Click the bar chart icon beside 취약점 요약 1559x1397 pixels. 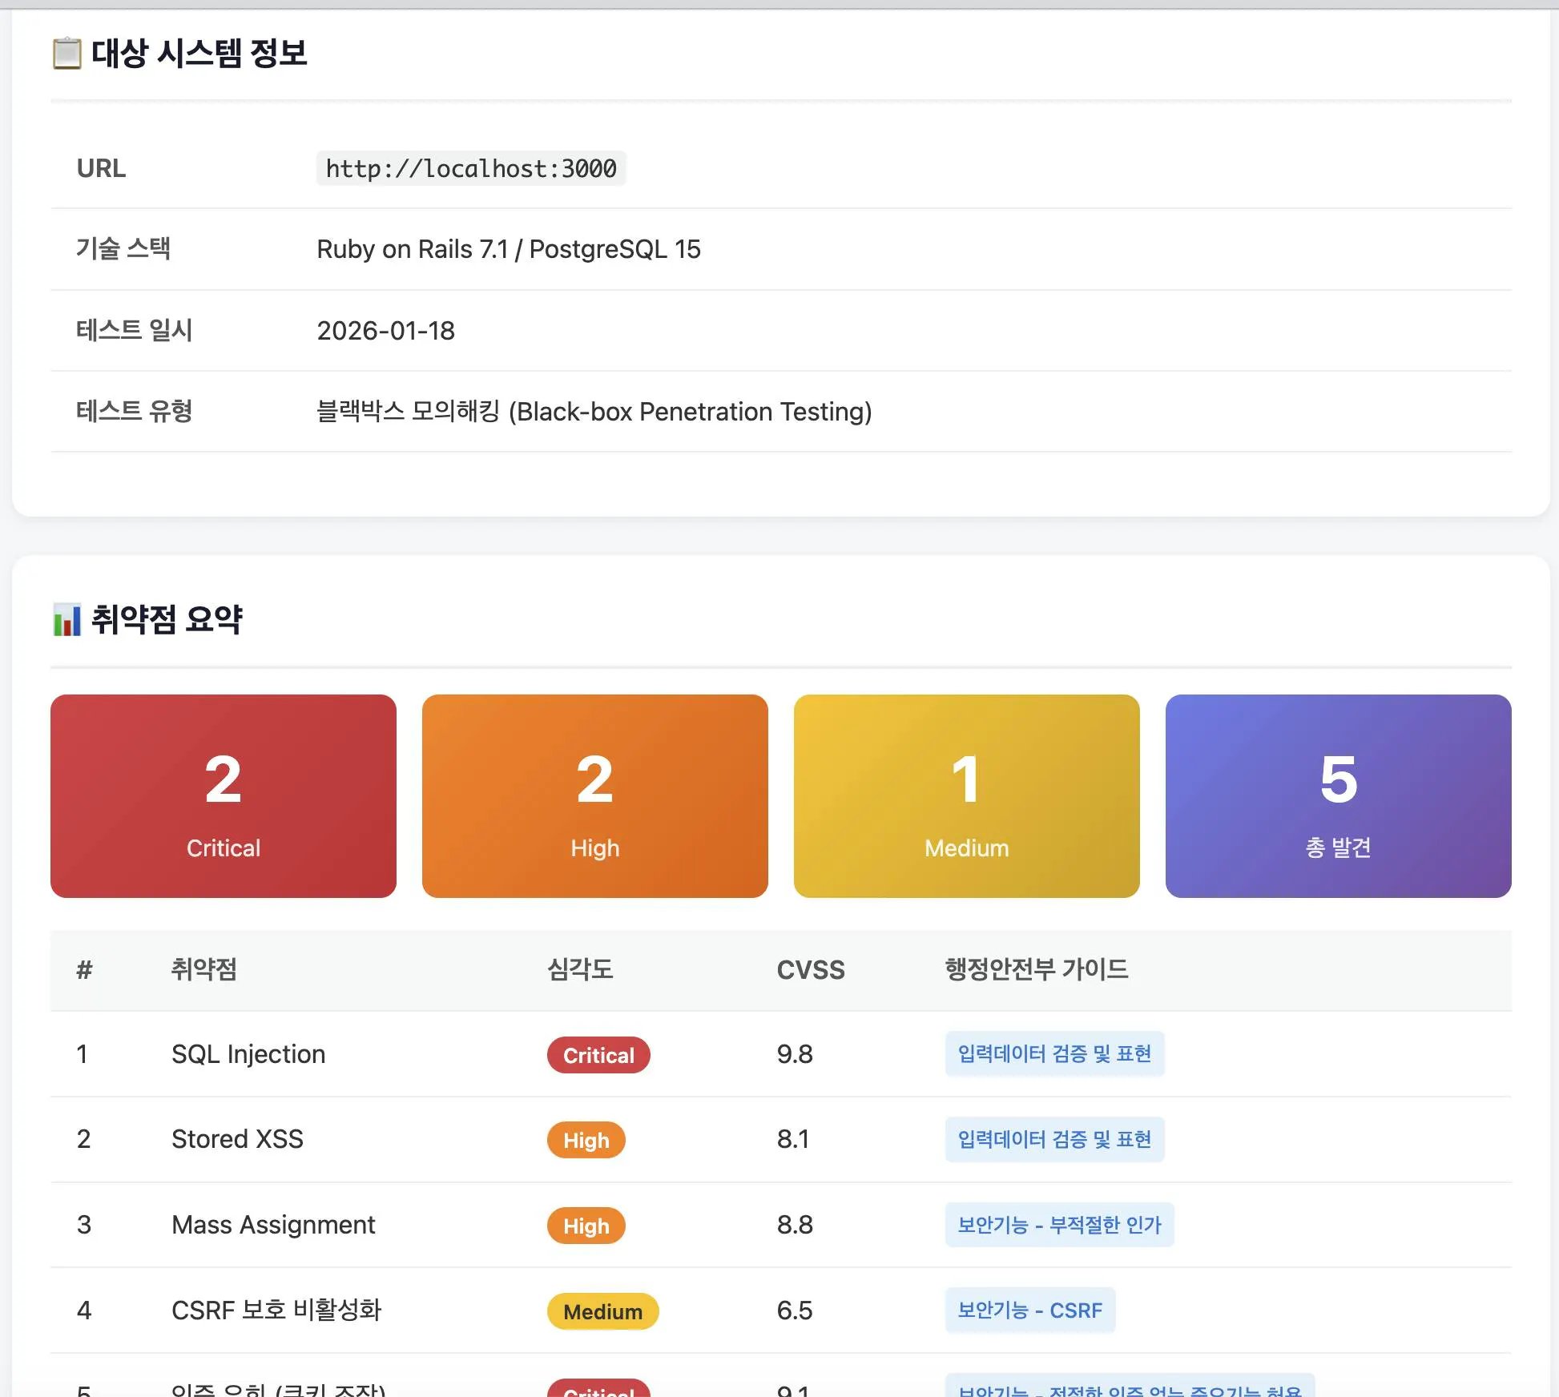[67, 619]
